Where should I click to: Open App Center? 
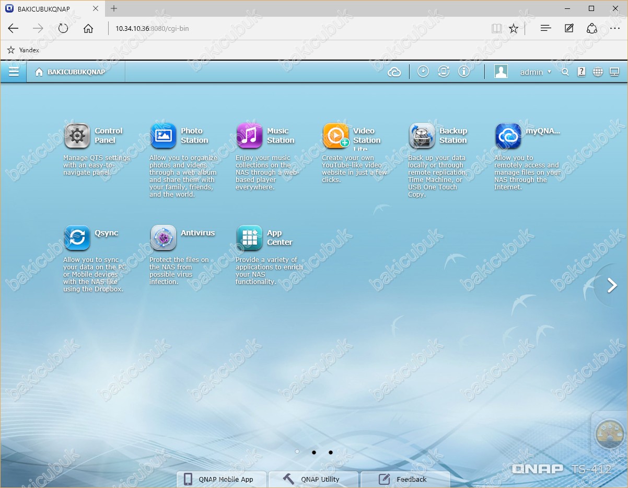pos(249,238)
